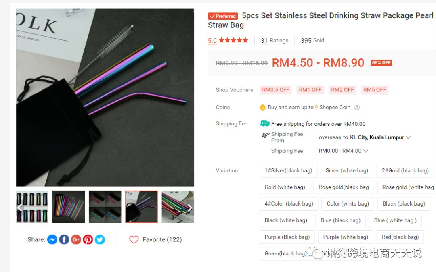Viewport: 436px width, 272px height.
Task: Click the Favorite heart icon
Action: (x=134, y=239)
